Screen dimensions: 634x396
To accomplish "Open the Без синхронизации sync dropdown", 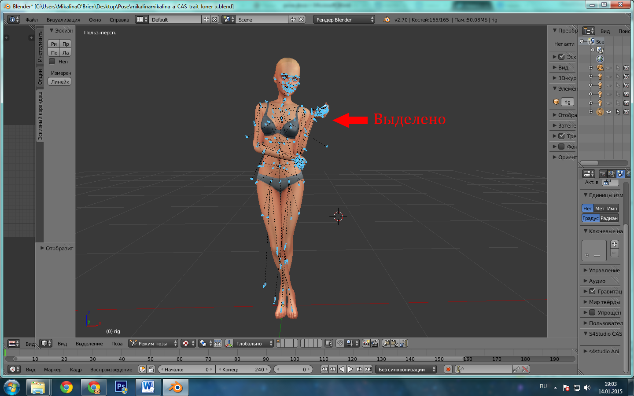I will coord(406,369).
